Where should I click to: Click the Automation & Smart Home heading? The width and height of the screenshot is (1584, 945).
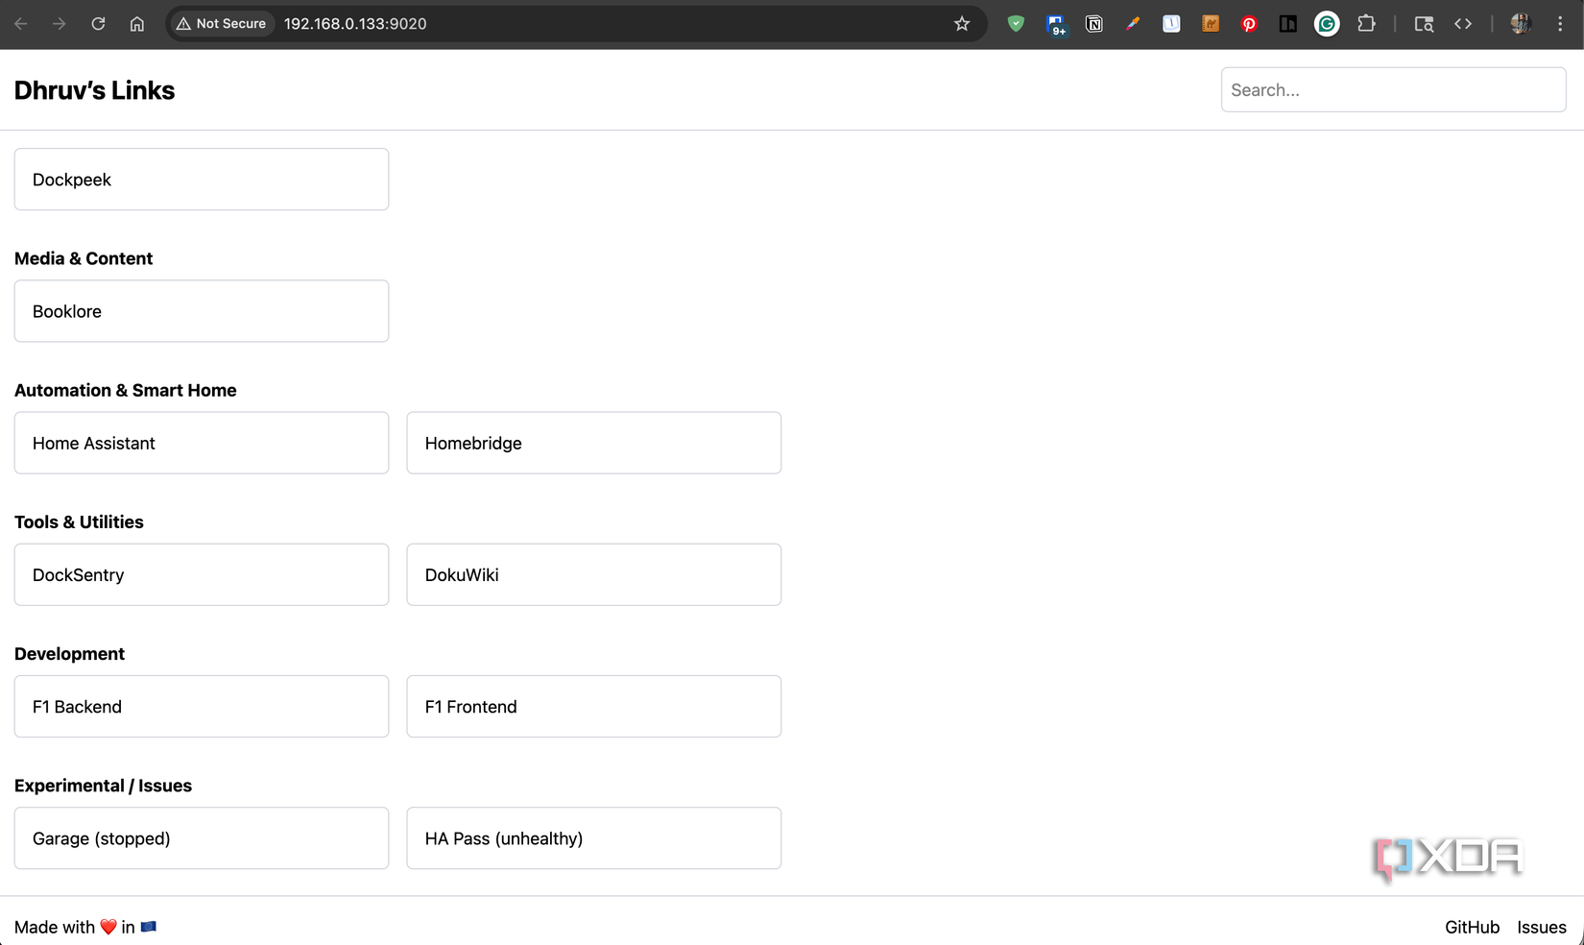tap(125, 390)
